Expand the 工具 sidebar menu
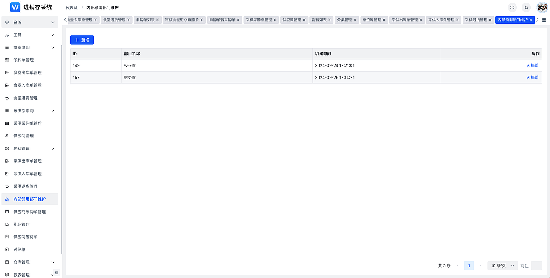Viewport: 550px width, 278px height. coord(29,35)
